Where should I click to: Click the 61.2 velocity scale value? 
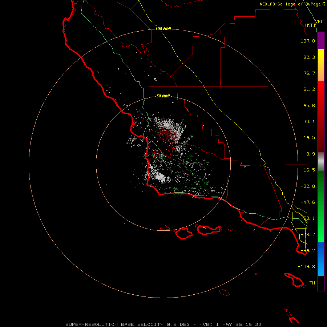click(309, 89)
